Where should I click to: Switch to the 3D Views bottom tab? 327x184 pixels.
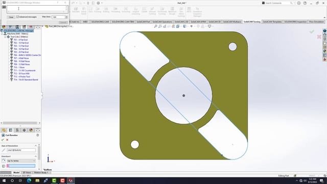(x=27, y=173)
